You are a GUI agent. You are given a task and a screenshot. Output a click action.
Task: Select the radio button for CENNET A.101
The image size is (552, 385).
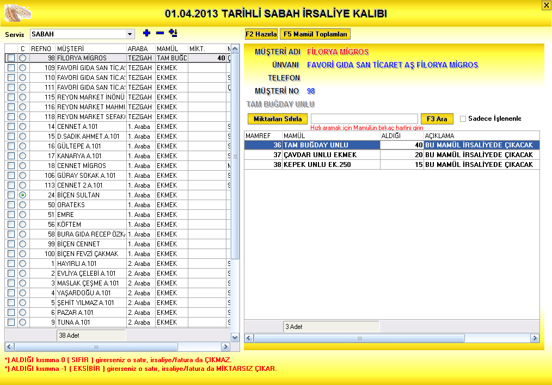coord(22,127)
